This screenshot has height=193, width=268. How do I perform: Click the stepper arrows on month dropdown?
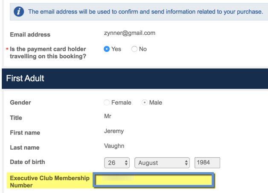[x=186, y=163]
